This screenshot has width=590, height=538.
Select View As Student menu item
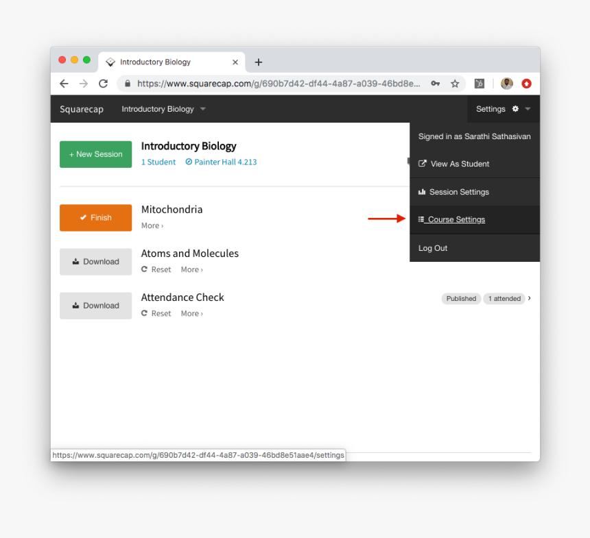460,164
